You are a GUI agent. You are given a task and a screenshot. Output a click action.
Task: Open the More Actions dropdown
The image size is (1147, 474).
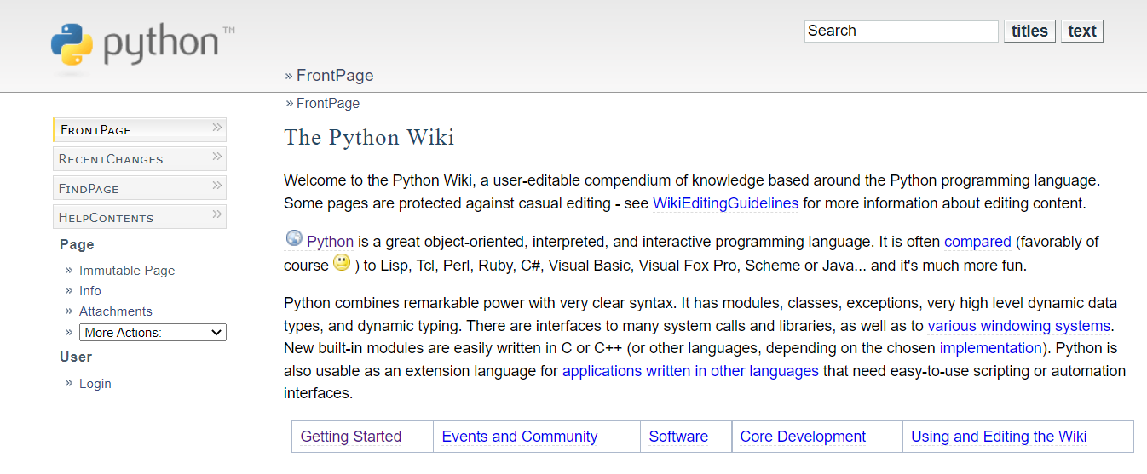click(x=153, y=333)
